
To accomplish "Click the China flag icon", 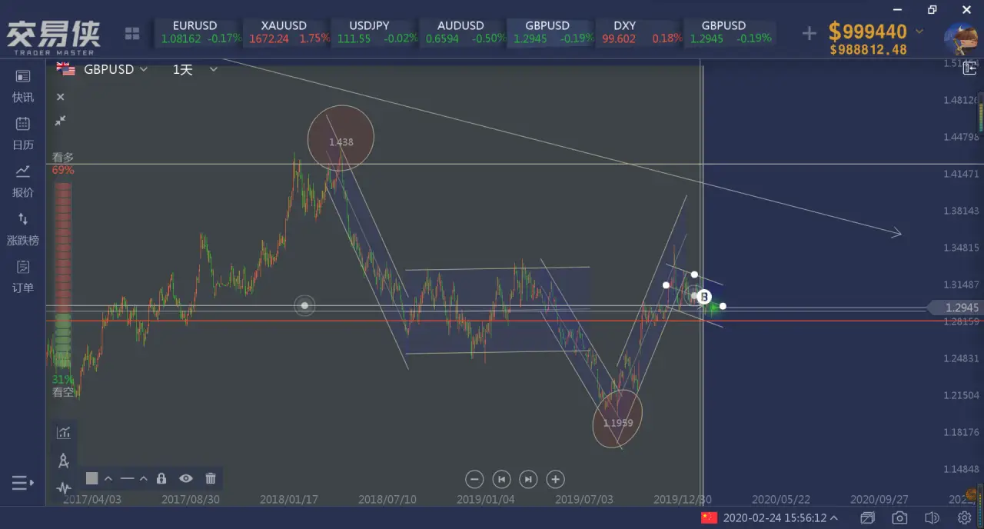I will click(709, 518).
